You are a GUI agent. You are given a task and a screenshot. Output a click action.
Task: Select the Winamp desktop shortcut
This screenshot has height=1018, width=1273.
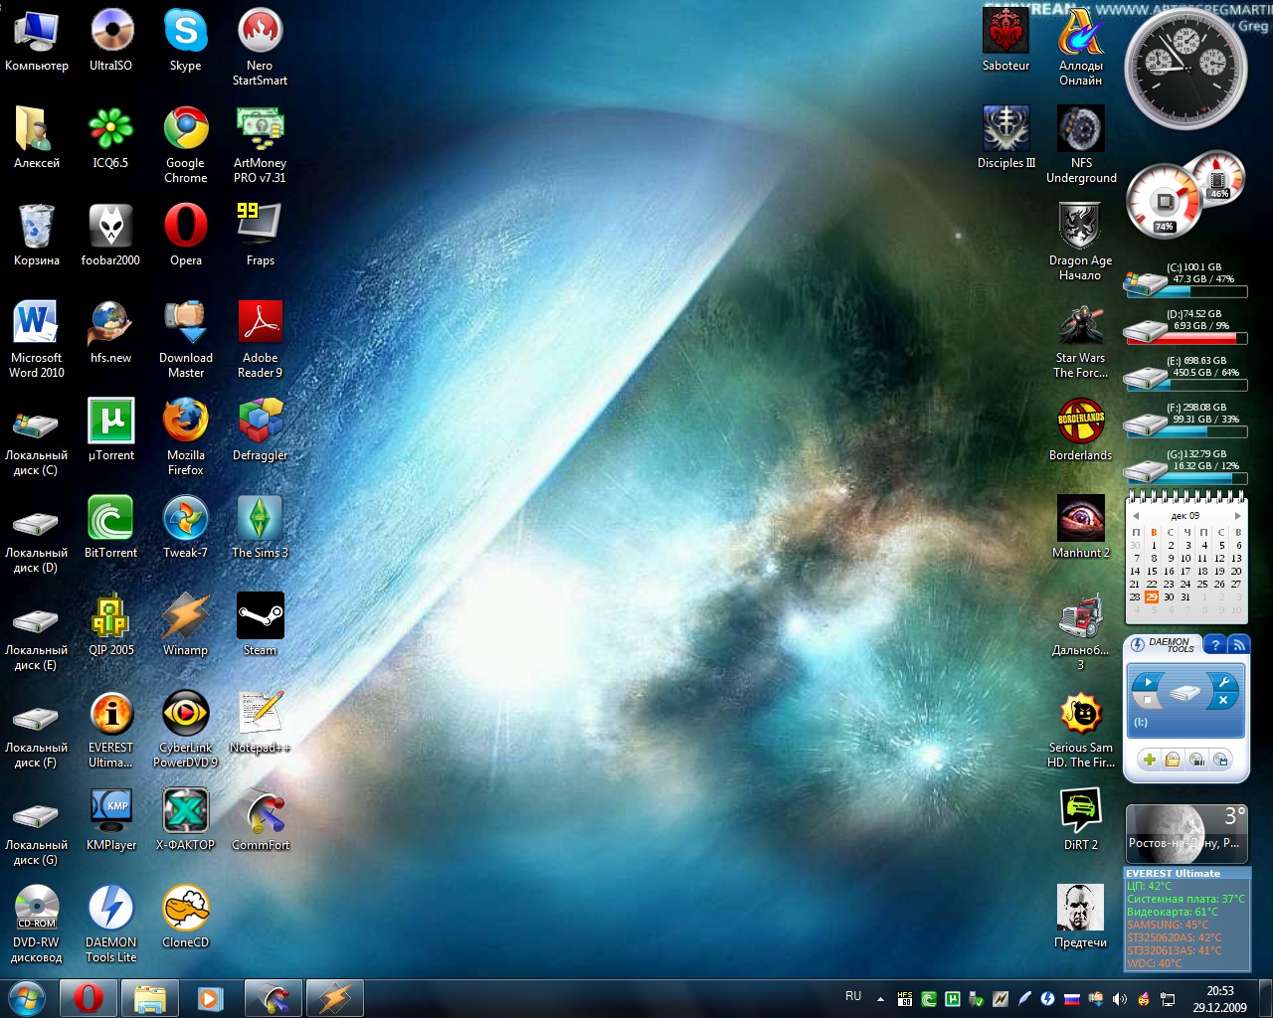(186, 624)
